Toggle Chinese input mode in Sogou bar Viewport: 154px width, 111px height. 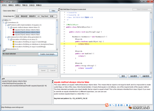(x=110, y=105)
